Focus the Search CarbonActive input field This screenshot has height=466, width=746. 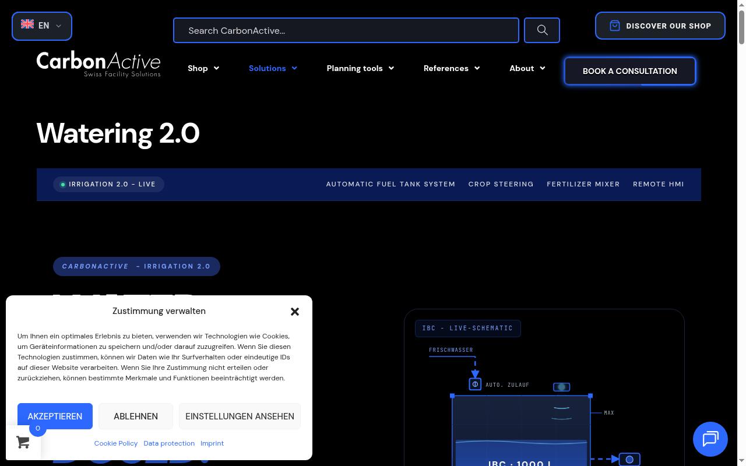346,30
